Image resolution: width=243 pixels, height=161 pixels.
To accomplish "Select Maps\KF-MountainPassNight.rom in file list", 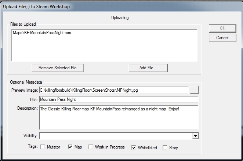I will (x=42, y=33).
